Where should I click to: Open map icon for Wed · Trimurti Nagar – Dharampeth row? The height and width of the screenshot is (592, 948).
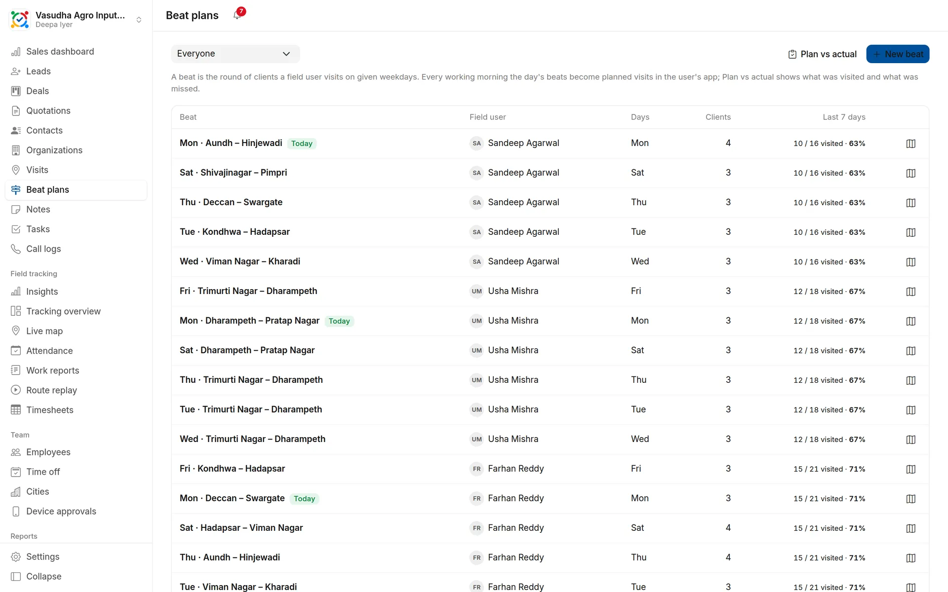[911, 440]
